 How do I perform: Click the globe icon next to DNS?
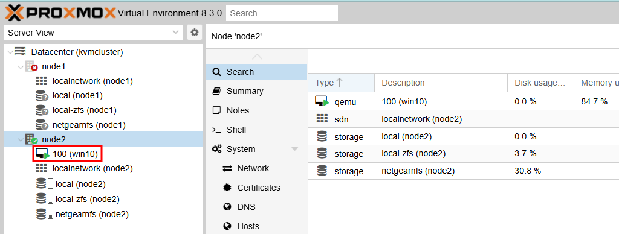tap(227, 207)
